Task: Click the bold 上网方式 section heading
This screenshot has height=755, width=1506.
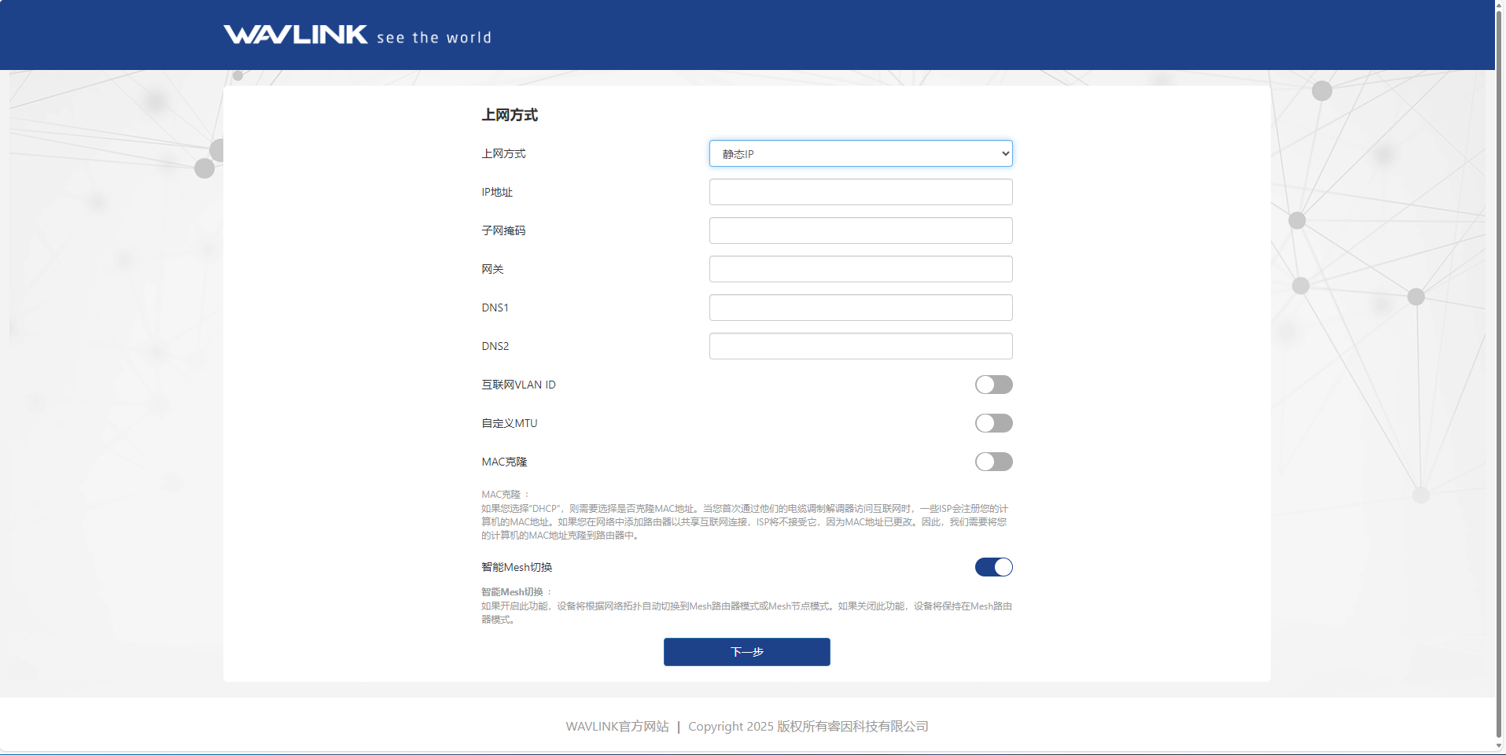Action: [510, 115]
